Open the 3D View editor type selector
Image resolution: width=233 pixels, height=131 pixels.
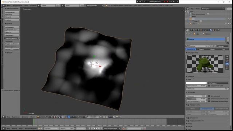pyautogui.click(x=4, y=117)
